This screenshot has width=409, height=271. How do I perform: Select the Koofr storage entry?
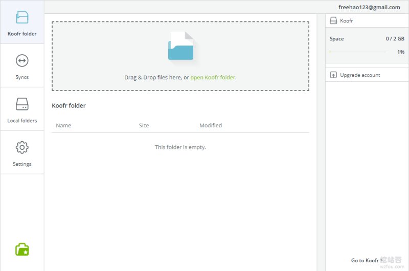pos(367,20)
